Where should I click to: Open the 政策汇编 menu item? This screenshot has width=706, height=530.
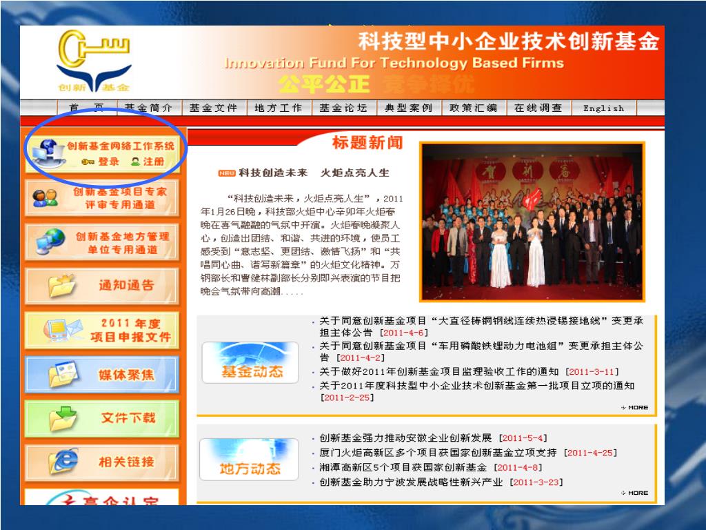474,108
